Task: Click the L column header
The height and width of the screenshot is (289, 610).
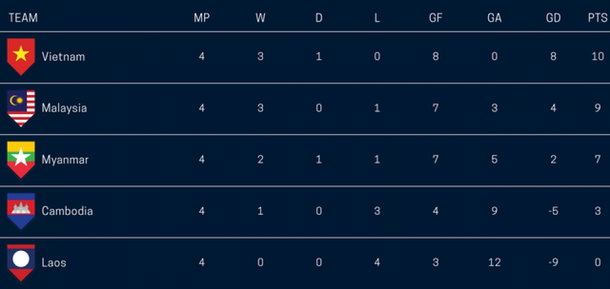Action: click(x=377, y=18)
